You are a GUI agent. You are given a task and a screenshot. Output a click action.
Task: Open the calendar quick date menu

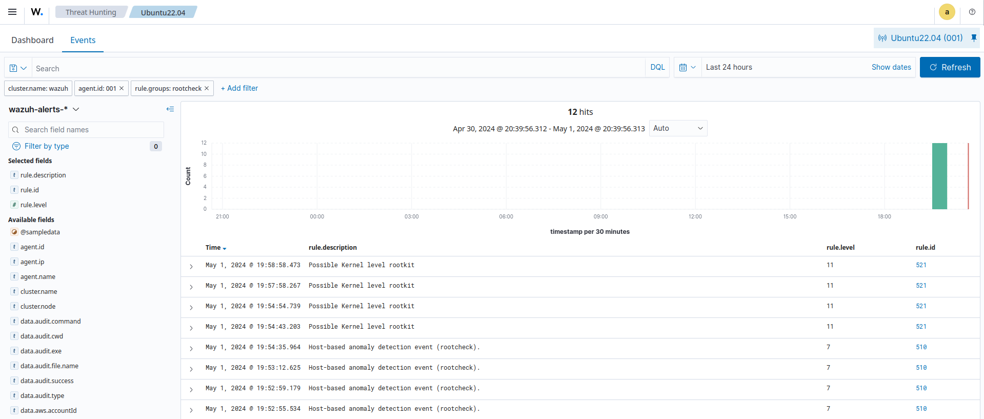(687, 67)
